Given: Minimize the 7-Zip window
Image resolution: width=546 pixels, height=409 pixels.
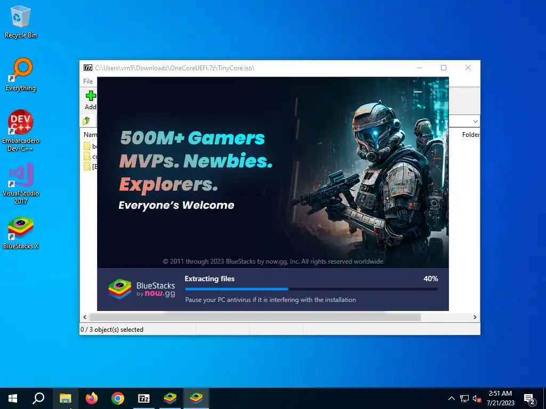Looking at the screenshot, I should click(420, 68).
